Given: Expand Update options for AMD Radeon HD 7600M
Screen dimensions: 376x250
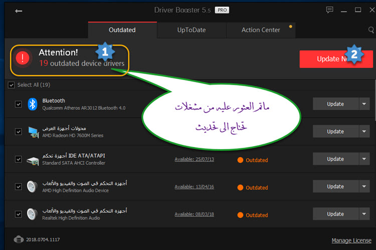Looking at the screenshot, I should pos(364,131).
